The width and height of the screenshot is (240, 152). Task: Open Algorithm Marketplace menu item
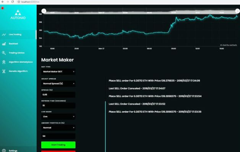pyautogui.click(x=18, y=62)
